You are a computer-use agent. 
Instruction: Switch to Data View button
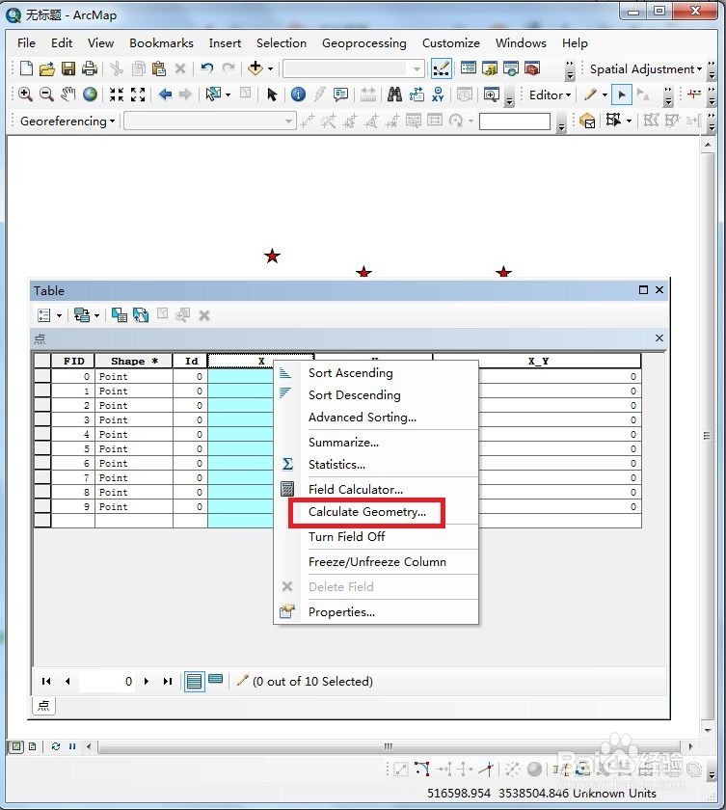tap(17, 746)
